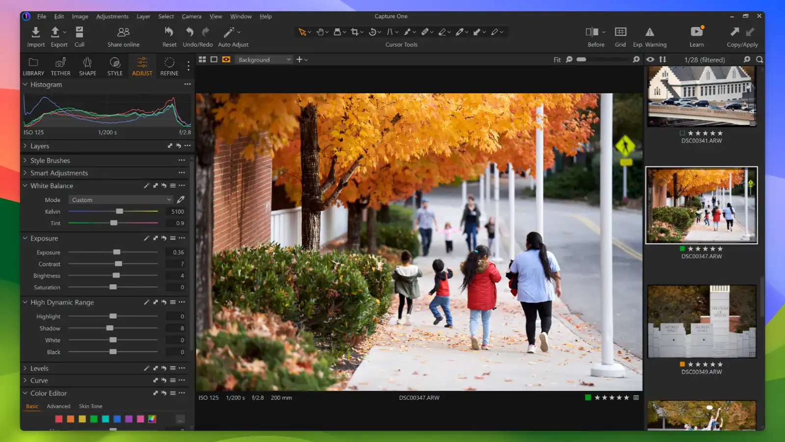This screenshot has height=442, width=785.
Task: Tick the checkbox on the DSC00341 thumbnail
Action: click(x=682, y=133)
